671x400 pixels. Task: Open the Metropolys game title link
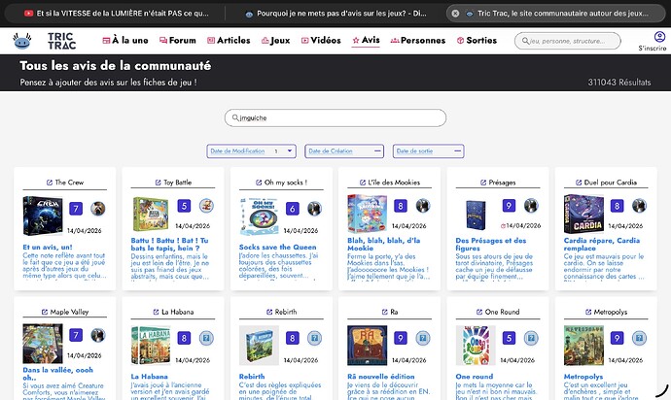611,312
